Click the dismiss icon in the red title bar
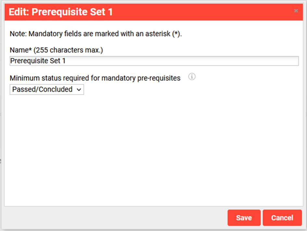This screenshot has height=231, width=307. click(296, 11)
